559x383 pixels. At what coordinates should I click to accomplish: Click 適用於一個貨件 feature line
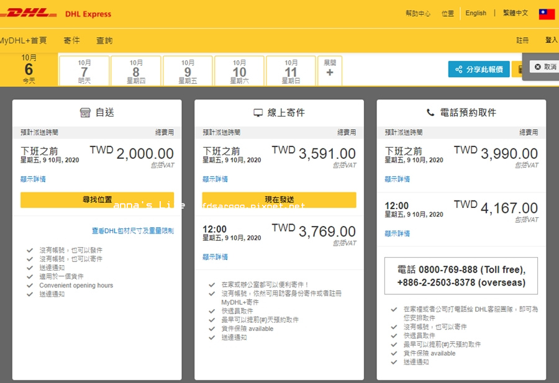(x=61, y=276)
